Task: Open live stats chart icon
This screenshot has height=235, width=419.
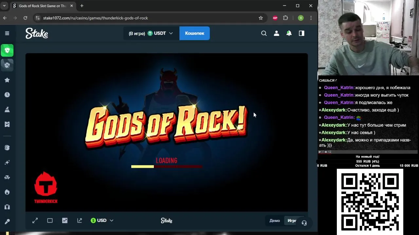Action: pyautogui.click(x=65, y=221)
